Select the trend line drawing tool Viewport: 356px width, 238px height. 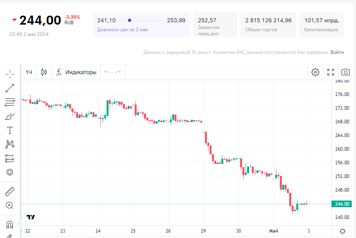pyautogui.click(x=10, y=88)
